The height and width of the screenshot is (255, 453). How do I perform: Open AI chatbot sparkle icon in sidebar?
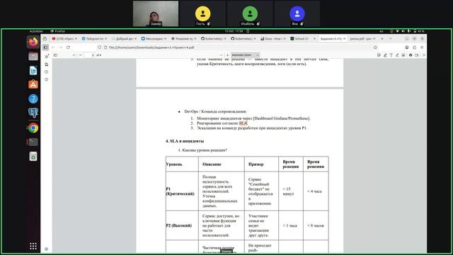pos(47,57)
